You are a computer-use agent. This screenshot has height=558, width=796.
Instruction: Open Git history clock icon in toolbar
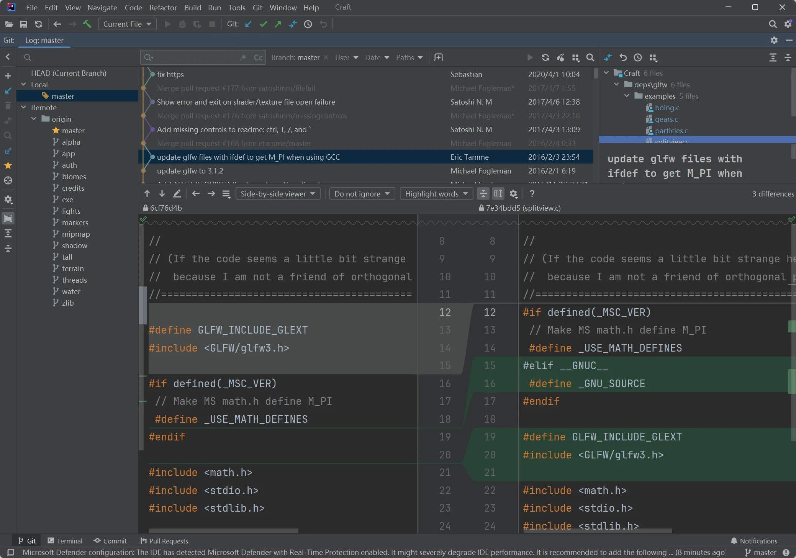click(x=308, y=24)
